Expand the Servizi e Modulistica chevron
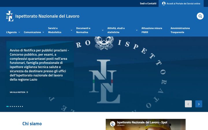Screen dimensions: 208x130 (x=71, y=30)
